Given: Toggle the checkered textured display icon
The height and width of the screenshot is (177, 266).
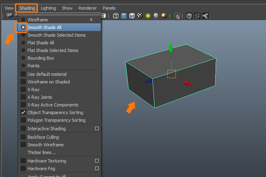Looking at the screenshot, I should point(140,16).
